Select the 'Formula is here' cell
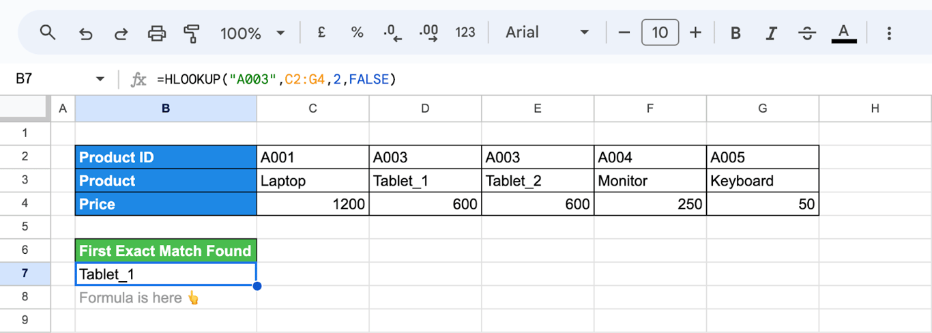Viewport: 932px width, 333px height. 166,298
